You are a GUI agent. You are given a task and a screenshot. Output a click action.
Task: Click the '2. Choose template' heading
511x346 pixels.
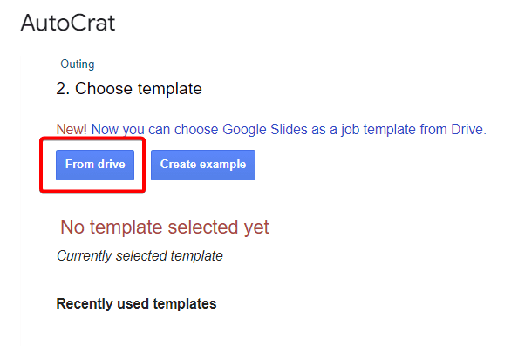click(129, 89)
